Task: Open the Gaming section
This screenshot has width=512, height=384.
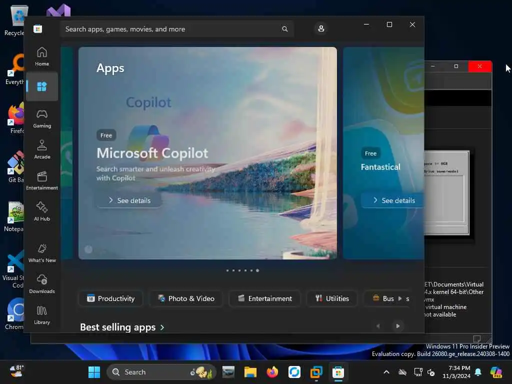Action: [x=42, y=118]
